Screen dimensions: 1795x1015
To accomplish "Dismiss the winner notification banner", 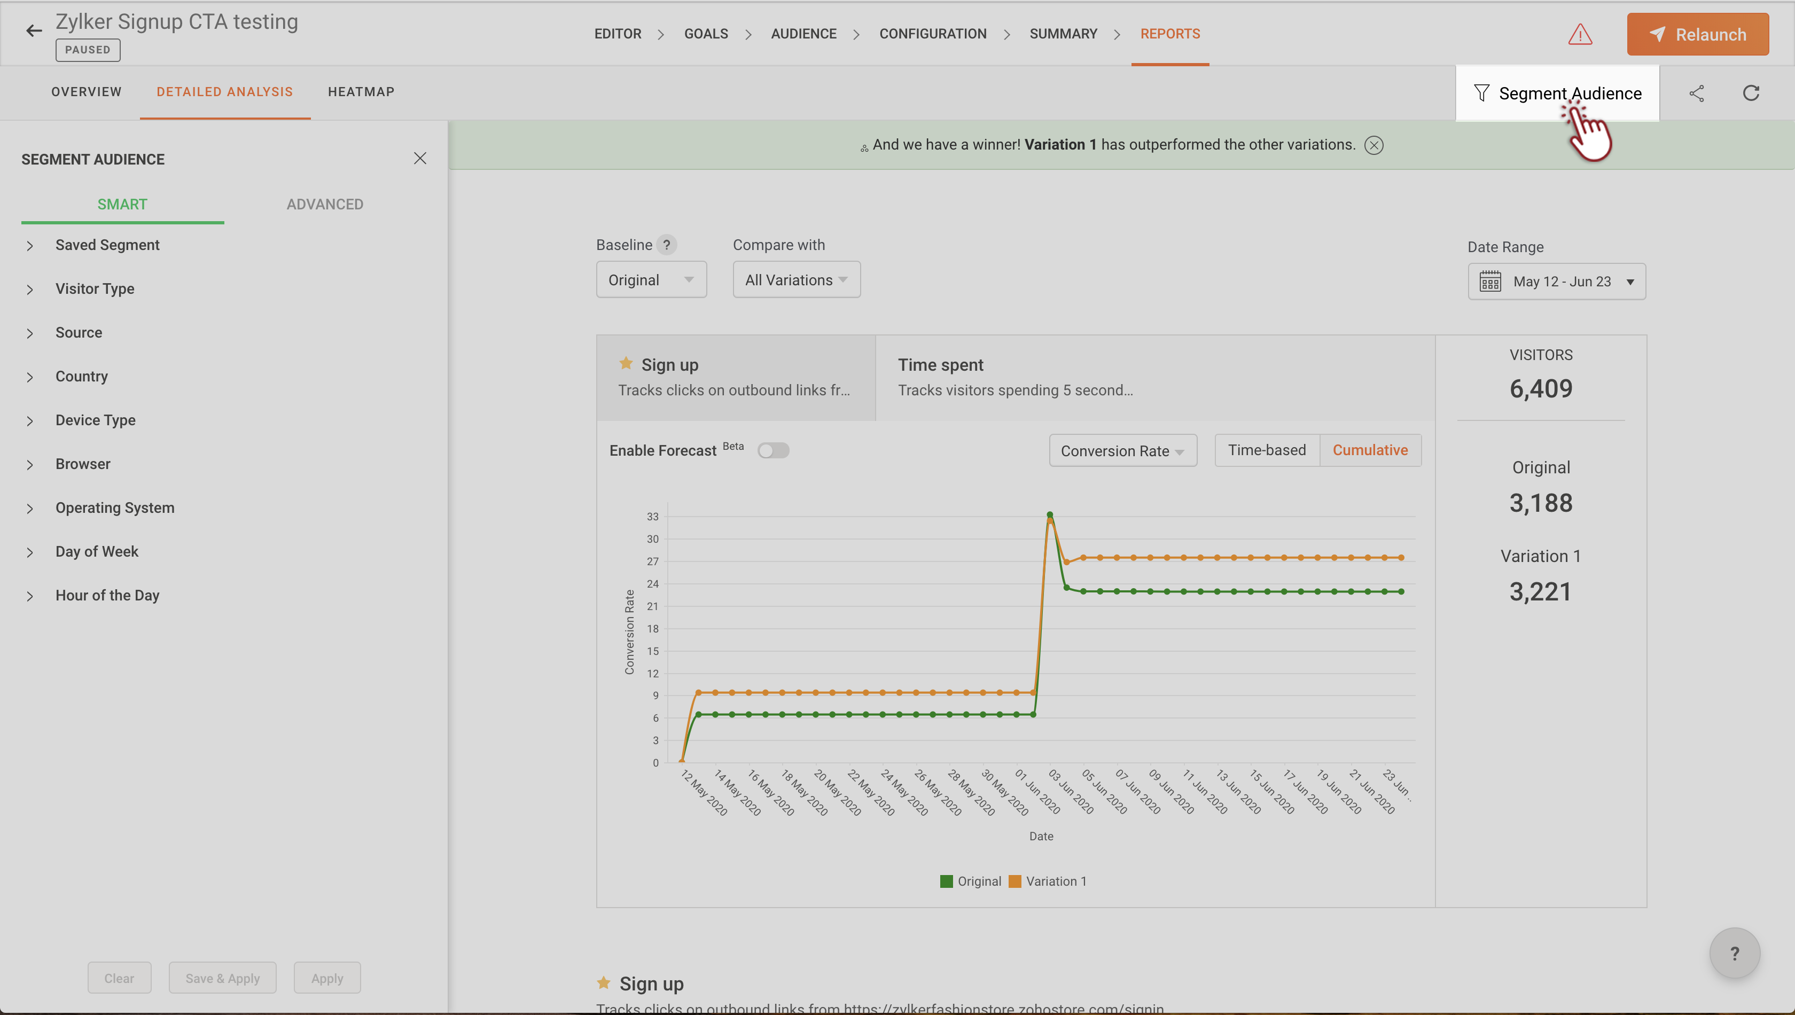I will tap(1373, 145).
